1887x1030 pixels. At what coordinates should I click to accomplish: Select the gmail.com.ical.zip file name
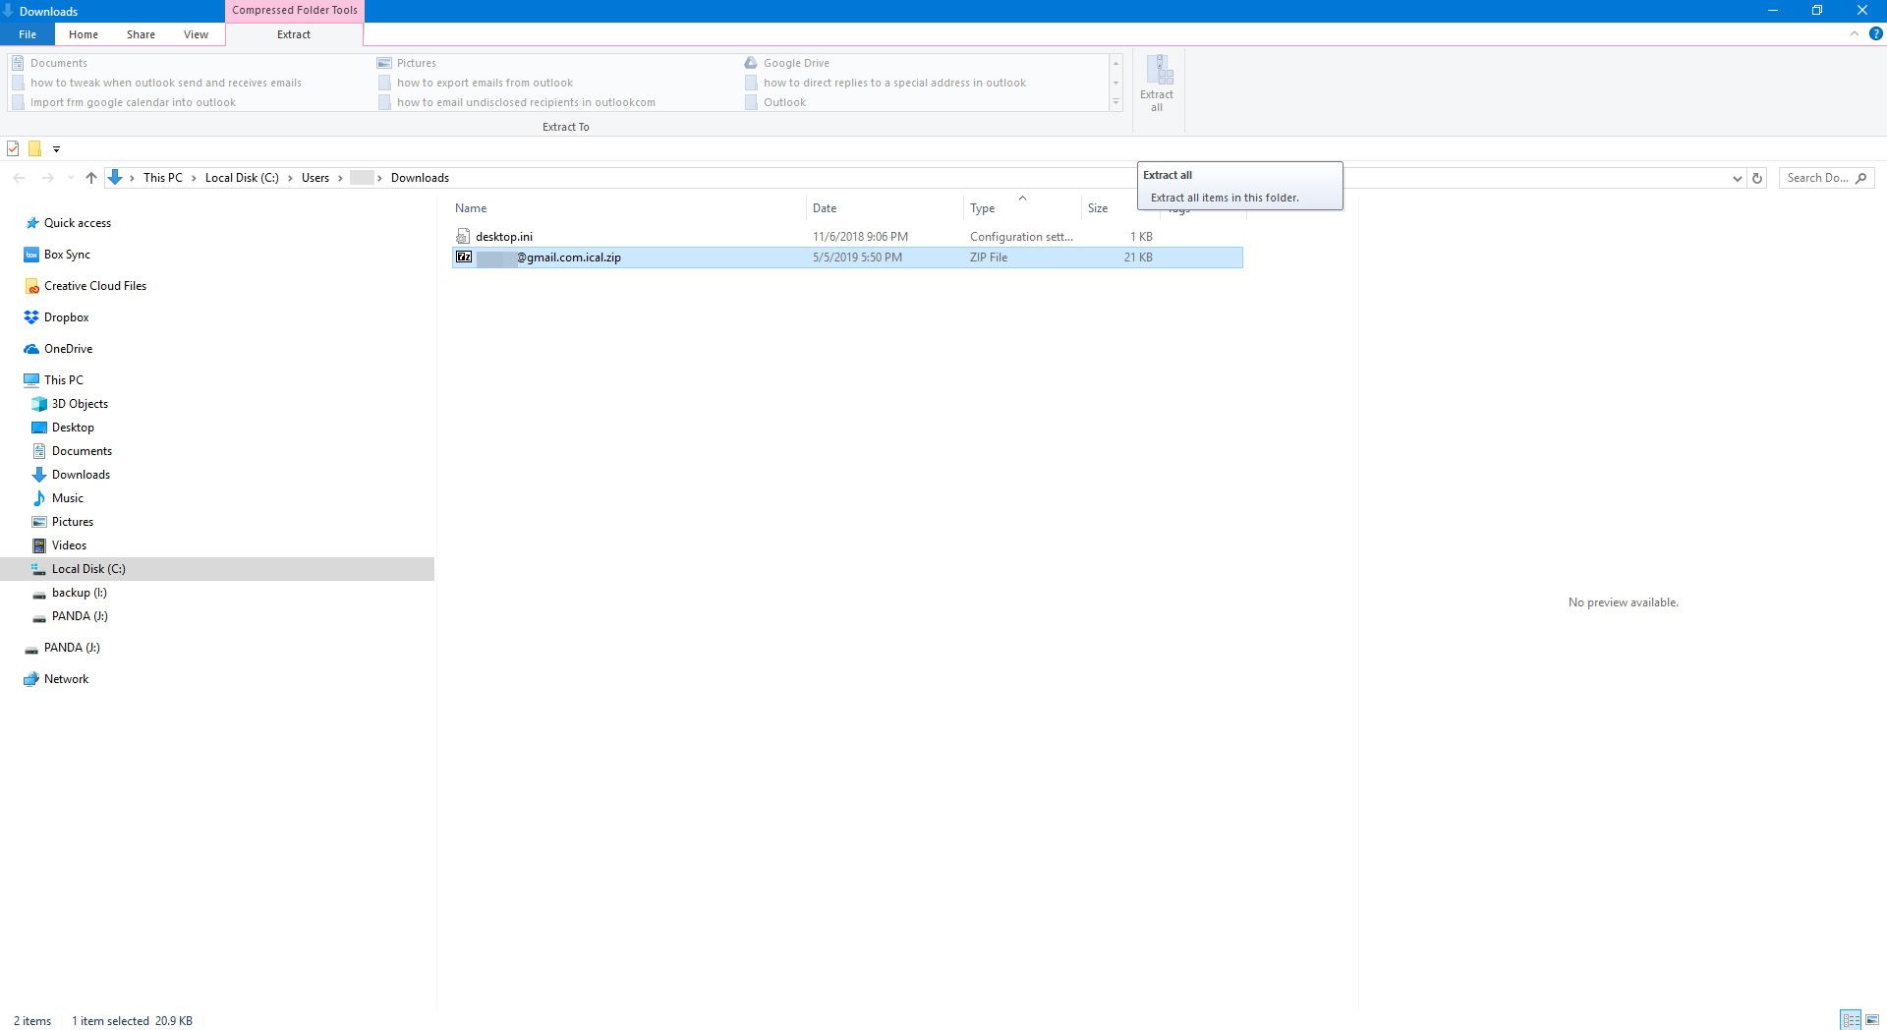click(x=548, y=257)
